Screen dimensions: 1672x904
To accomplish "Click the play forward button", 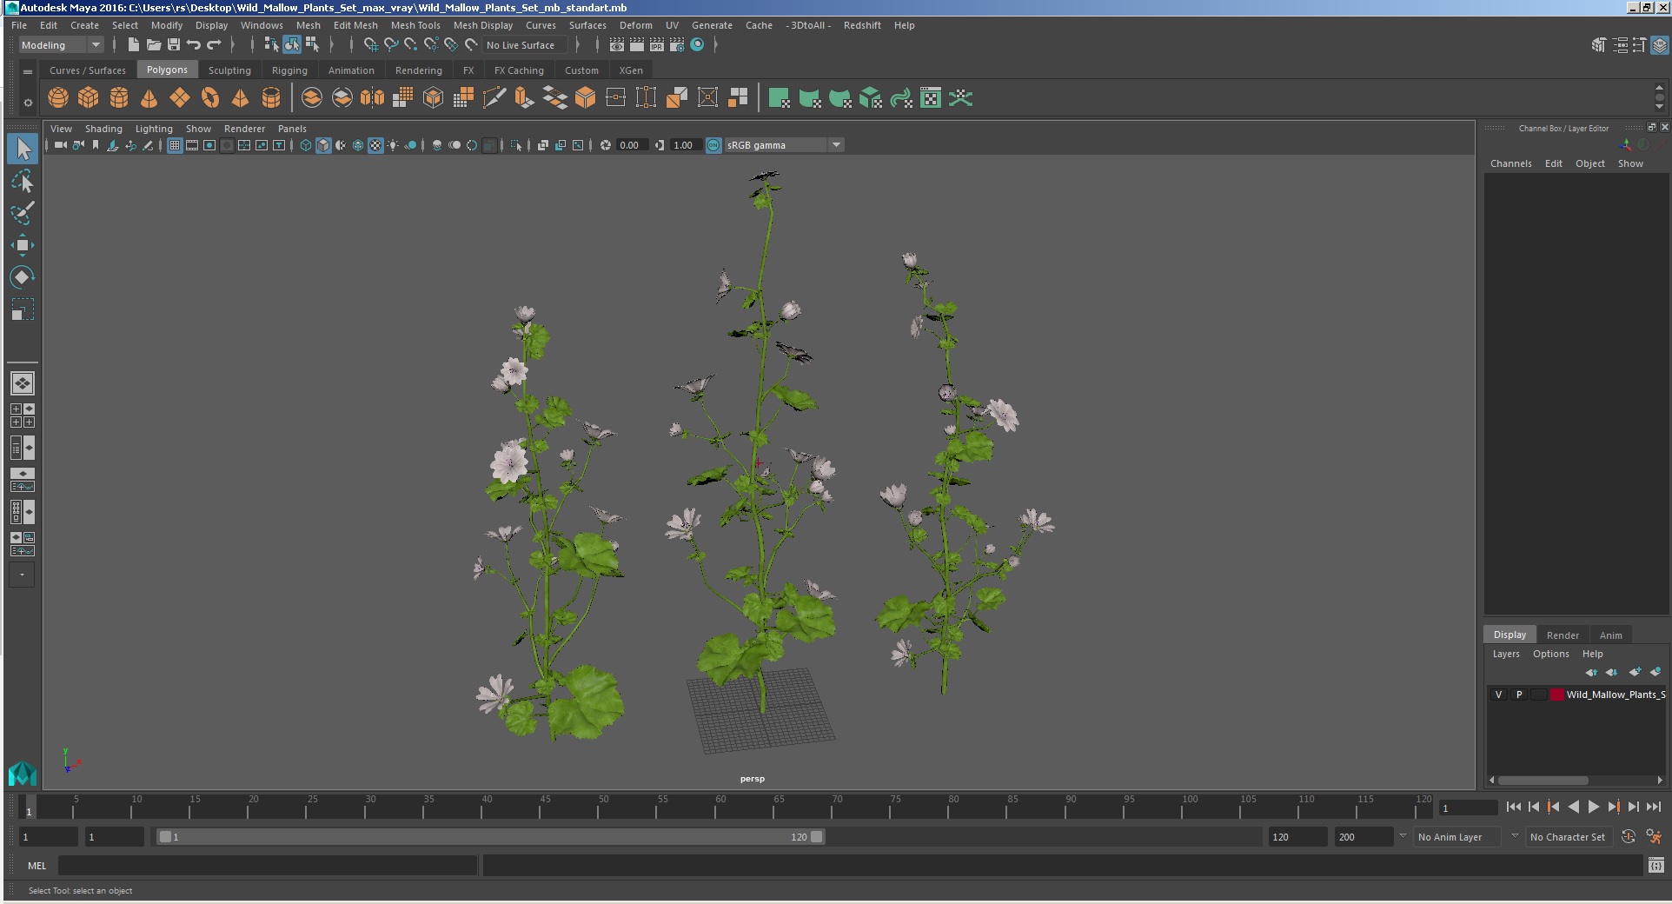I will 1594,807.
